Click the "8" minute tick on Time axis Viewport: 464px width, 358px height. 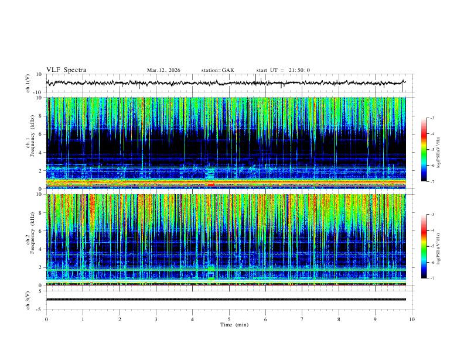pyautogui.click(x=339, y=319)
